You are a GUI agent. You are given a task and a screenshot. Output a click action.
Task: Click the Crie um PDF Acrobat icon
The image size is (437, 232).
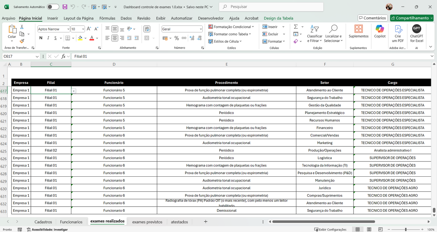pyautogui.click(x=398, y=33)
